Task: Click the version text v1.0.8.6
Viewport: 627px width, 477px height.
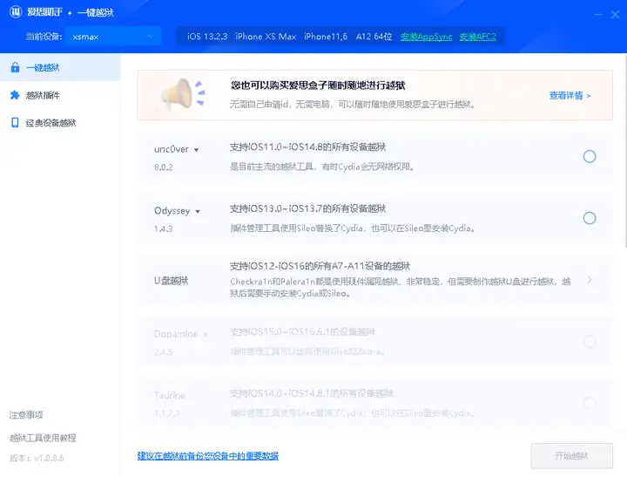Action: tap(49, 458)
